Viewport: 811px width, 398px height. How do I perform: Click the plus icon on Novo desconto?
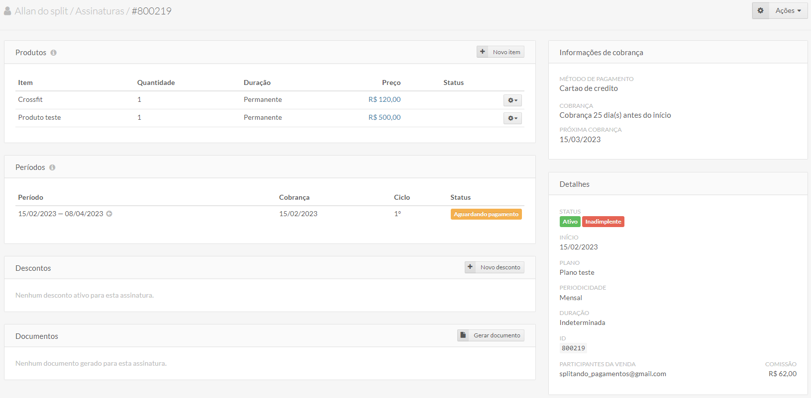pyautogui.click(x=470, y=267)
